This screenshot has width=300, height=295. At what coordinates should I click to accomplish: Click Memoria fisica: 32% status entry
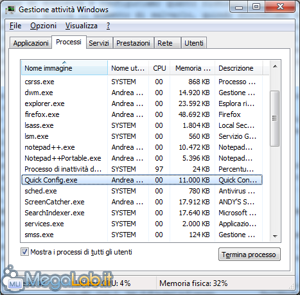[193, 283]
